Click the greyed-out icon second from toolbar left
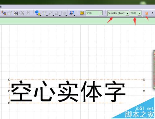 pos(10,13)
